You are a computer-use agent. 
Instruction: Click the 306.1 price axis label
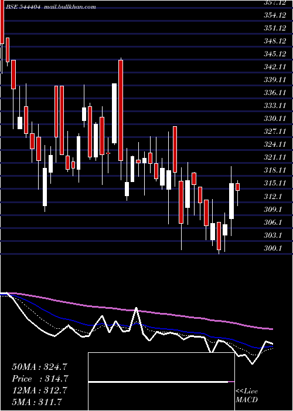[x=273, y=223]
